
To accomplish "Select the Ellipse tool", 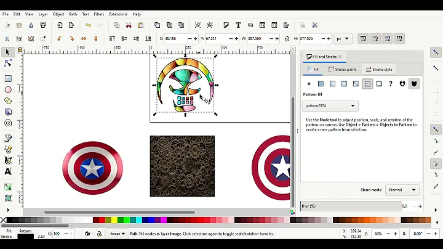I will point(8,90).
